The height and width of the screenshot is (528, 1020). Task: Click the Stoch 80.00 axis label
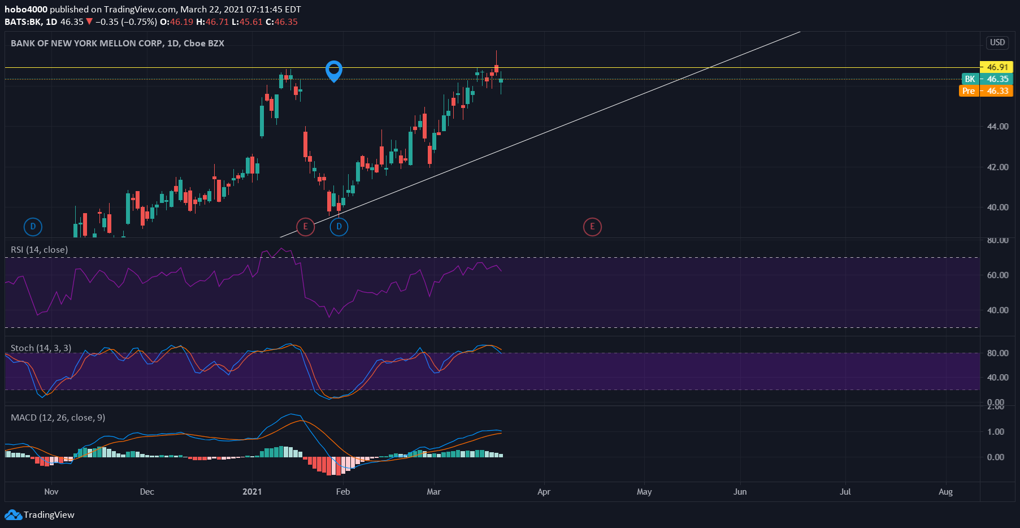coord(997,353)
